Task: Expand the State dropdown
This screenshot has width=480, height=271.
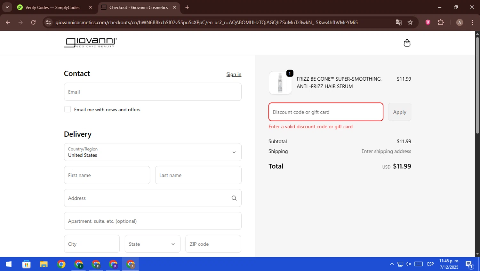Action: click(x=153, y=244)
